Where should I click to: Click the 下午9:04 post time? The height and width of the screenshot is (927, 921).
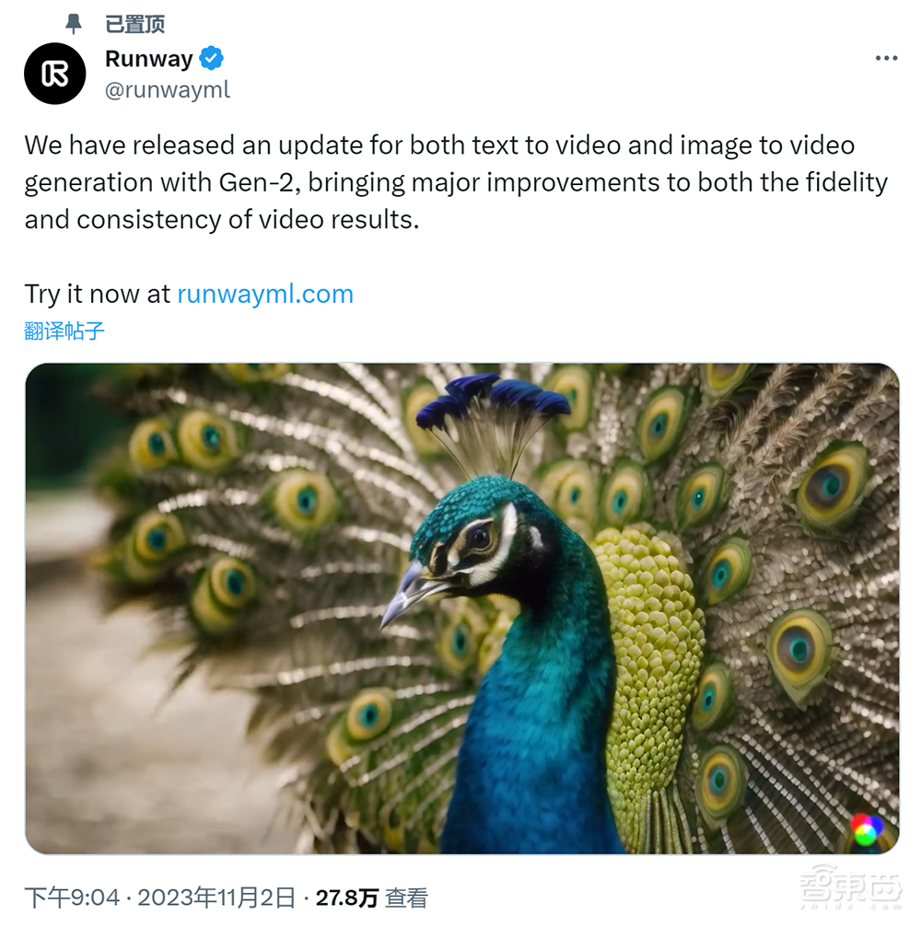tap(72, 898)
